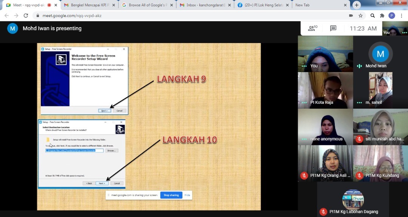408x217 pixels.
Task: Open the Chrome three-dot menu
Action: pyautogui.click(x=401, y=15)
